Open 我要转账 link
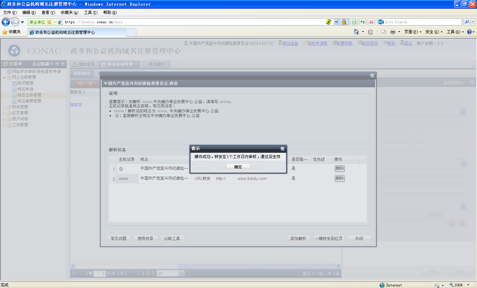 (x=344, y=43)
